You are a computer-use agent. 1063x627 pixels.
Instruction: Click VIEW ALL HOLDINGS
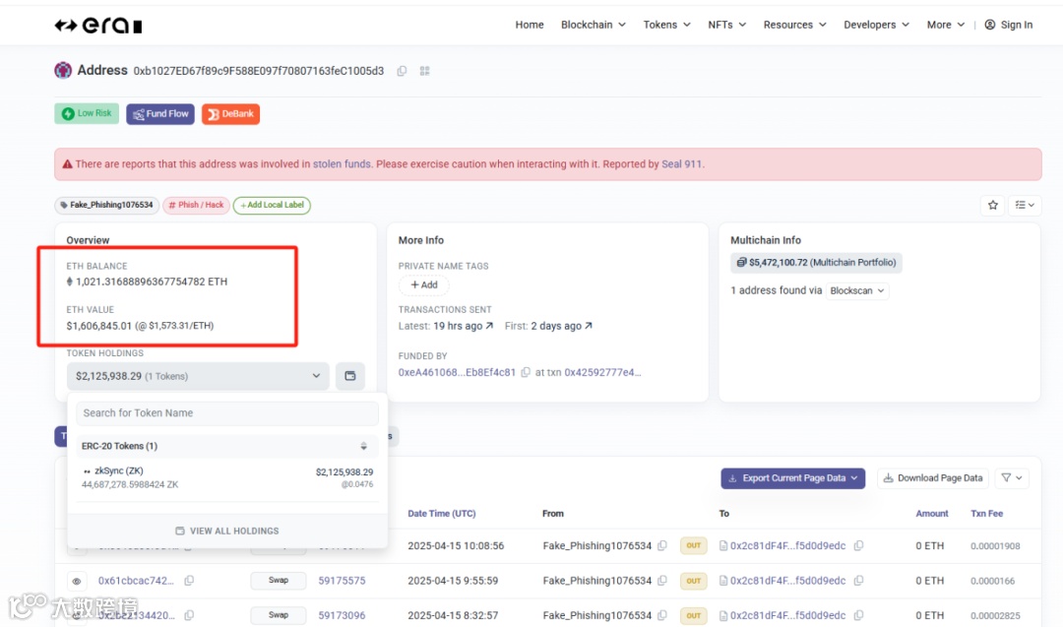click(x=227, y=531)
